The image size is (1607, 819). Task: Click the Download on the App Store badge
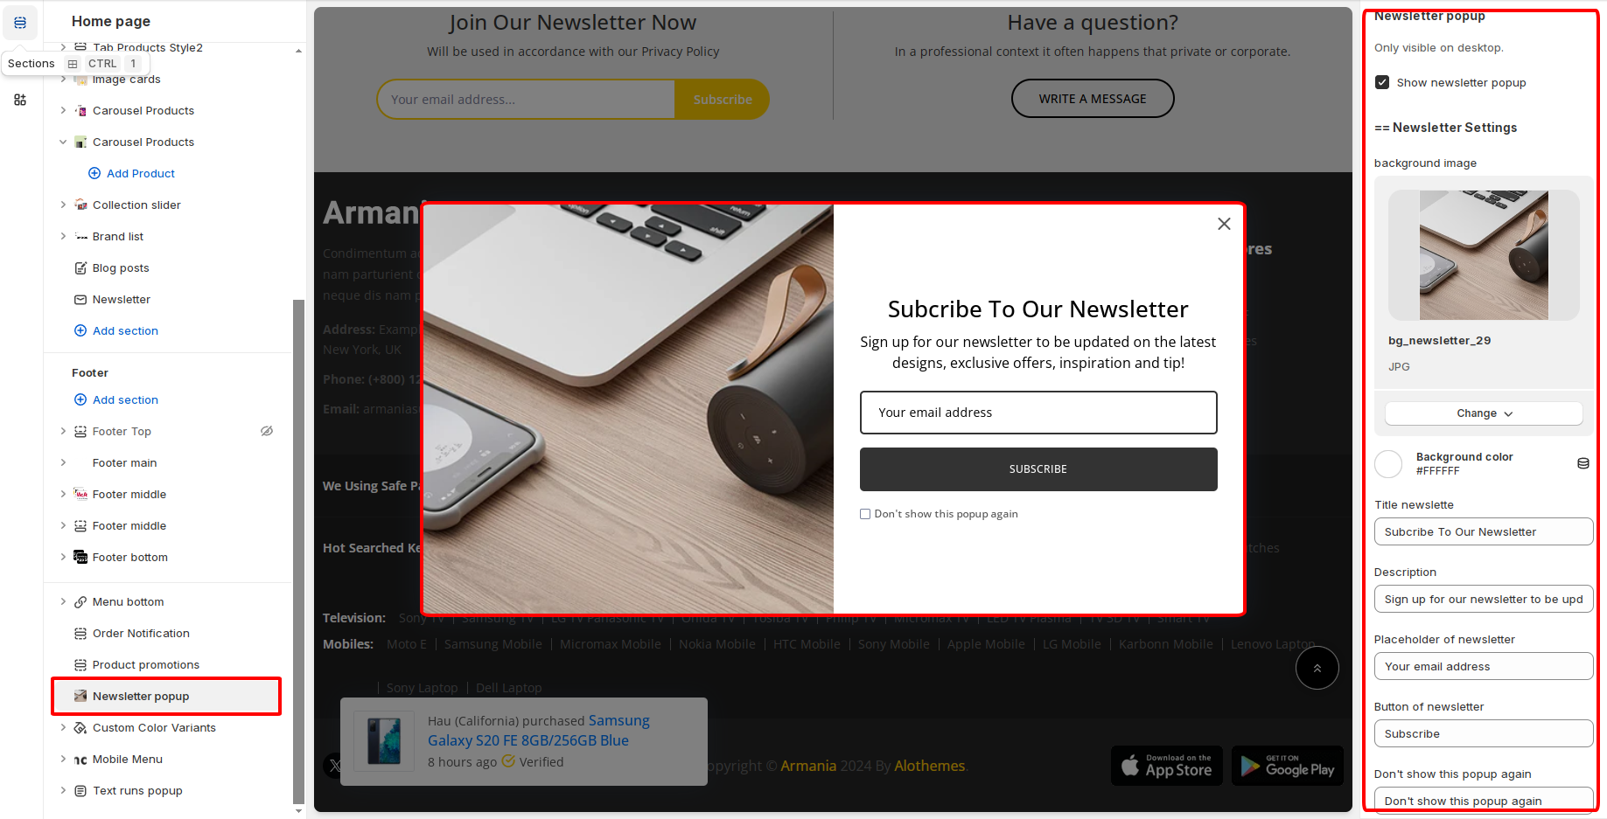click(1166, 766)
